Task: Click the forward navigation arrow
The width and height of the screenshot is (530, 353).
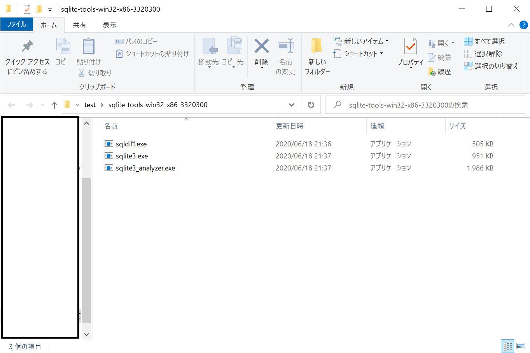Action: [29, 105]
